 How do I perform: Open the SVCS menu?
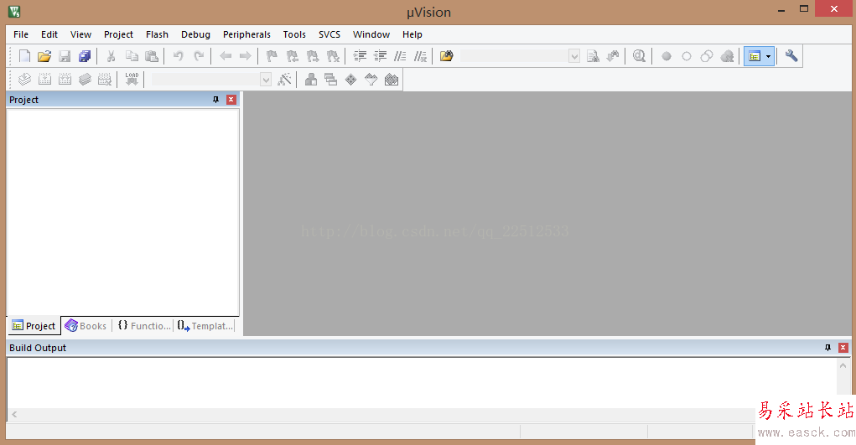point(329,34)
